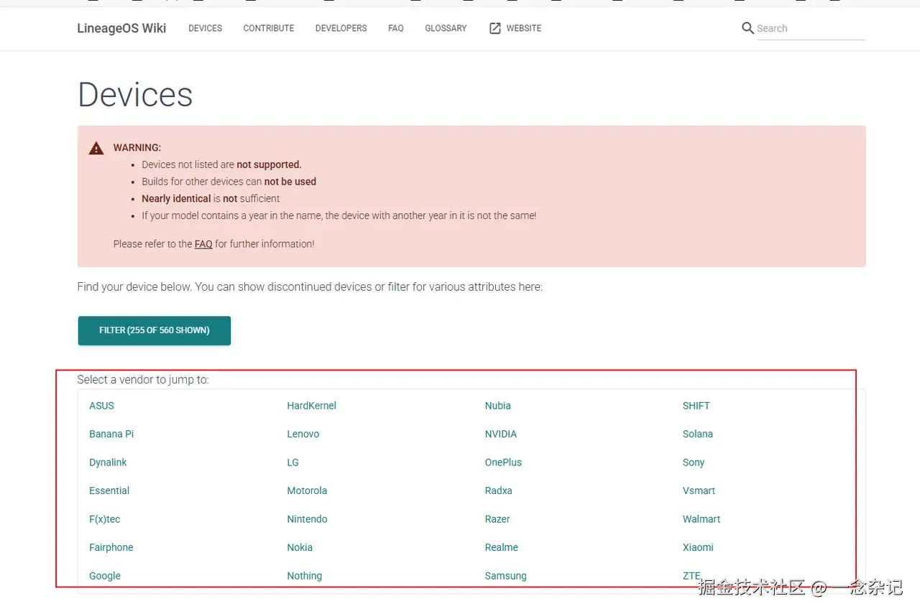Open the DEVICES menu item
920x614 pixels.
205,28
